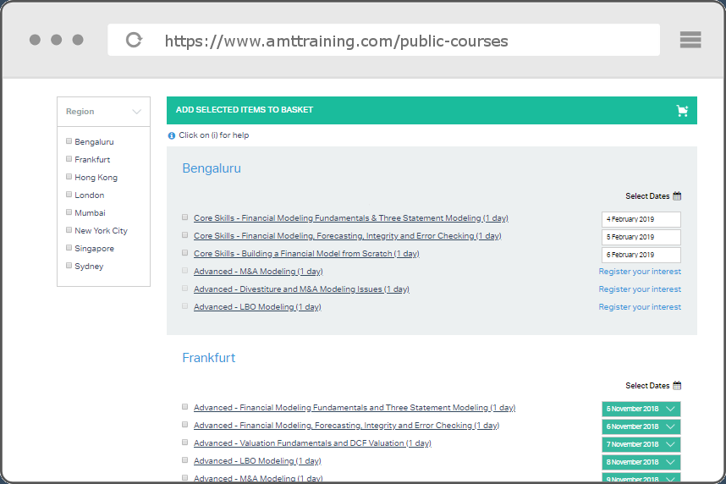Click Register your interest for M&A Modeling

tap(640, 272)
